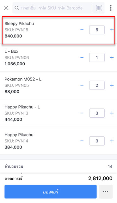Screen dimensions: 117x203
Task: Increase Sleepy Pikachu quantity
Action: coord(112,30)
